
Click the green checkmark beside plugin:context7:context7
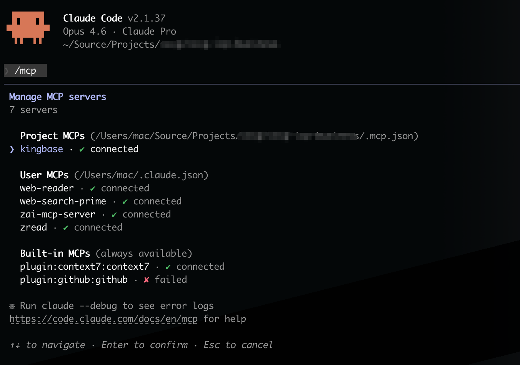tap(168, 267)
